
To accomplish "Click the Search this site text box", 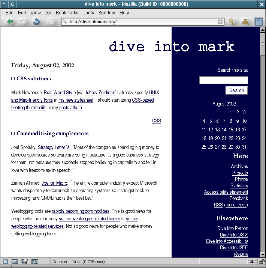I will (x=224, y=80).
